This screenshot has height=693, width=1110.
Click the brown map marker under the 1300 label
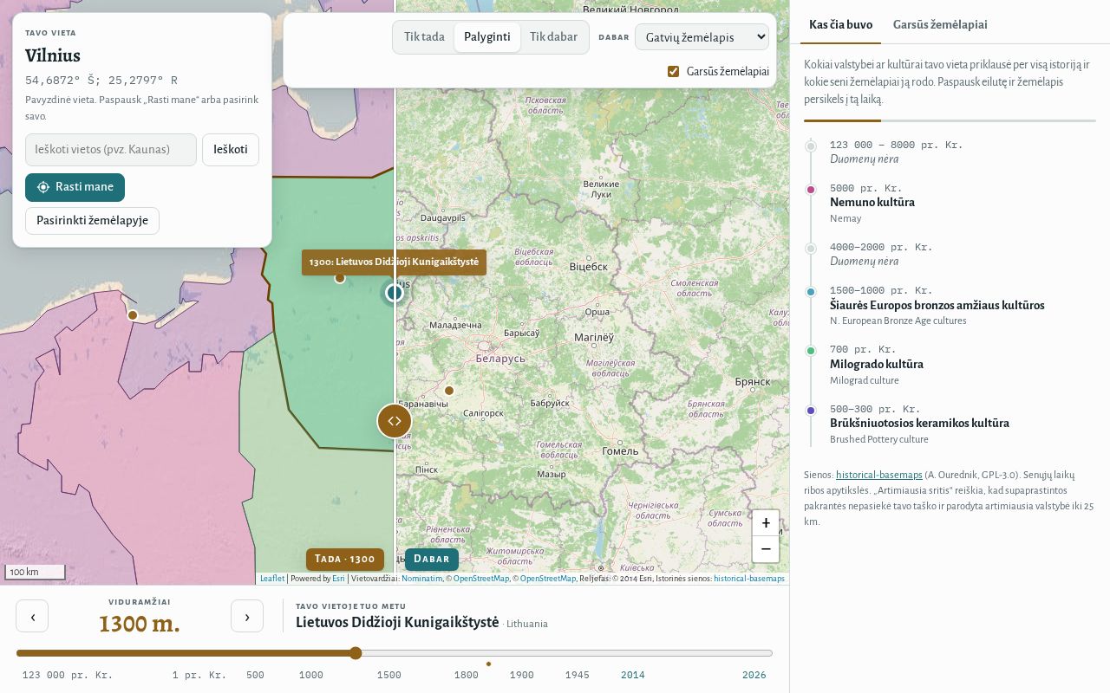[x=340, y=278]
